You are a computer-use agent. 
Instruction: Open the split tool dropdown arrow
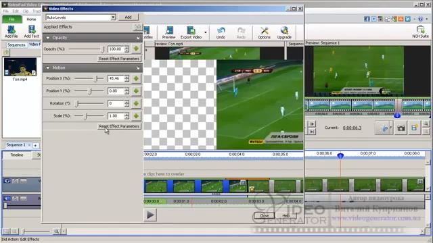391,128
